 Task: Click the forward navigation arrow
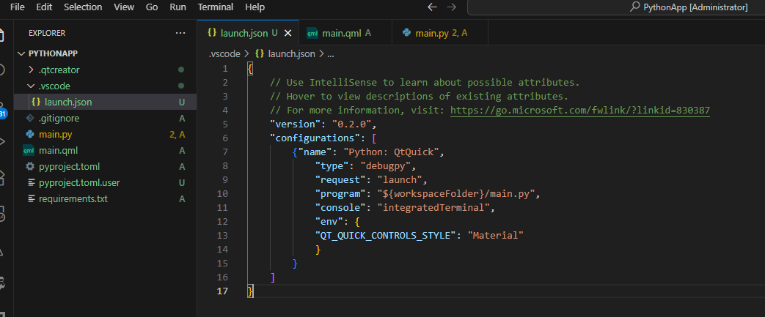(x=451, y=7)
